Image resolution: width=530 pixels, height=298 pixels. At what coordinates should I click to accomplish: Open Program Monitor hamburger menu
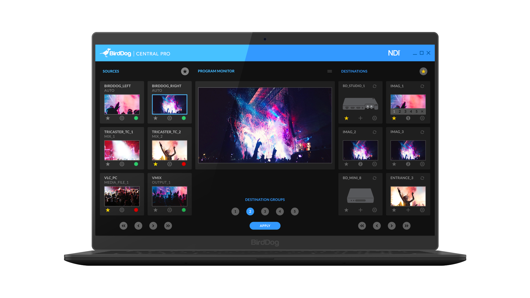(330, 71)
